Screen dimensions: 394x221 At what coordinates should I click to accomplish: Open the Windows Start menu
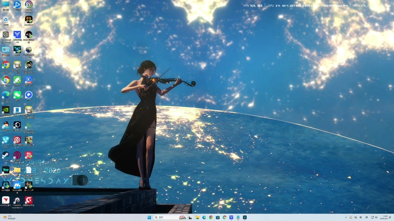[x=149, y=217]
